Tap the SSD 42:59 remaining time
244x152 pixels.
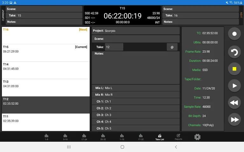[91, 13]
